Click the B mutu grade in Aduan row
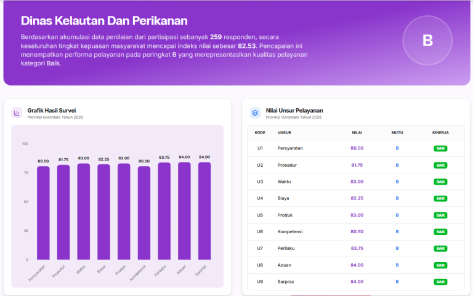This screenshot has width=473, height=296. coord(397,265)
